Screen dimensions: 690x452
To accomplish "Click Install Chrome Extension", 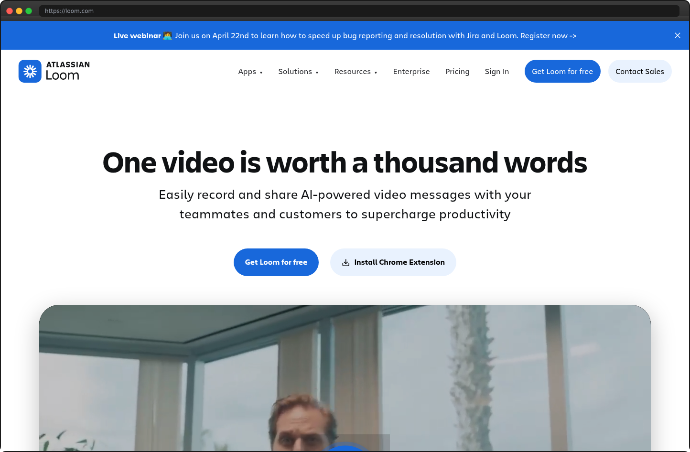I will point(399,262).
